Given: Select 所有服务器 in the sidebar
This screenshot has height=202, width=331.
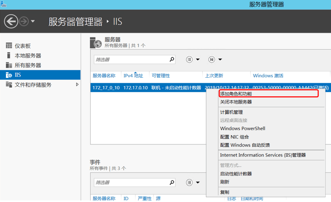Looking at the screenshot, I should point(28,65).
